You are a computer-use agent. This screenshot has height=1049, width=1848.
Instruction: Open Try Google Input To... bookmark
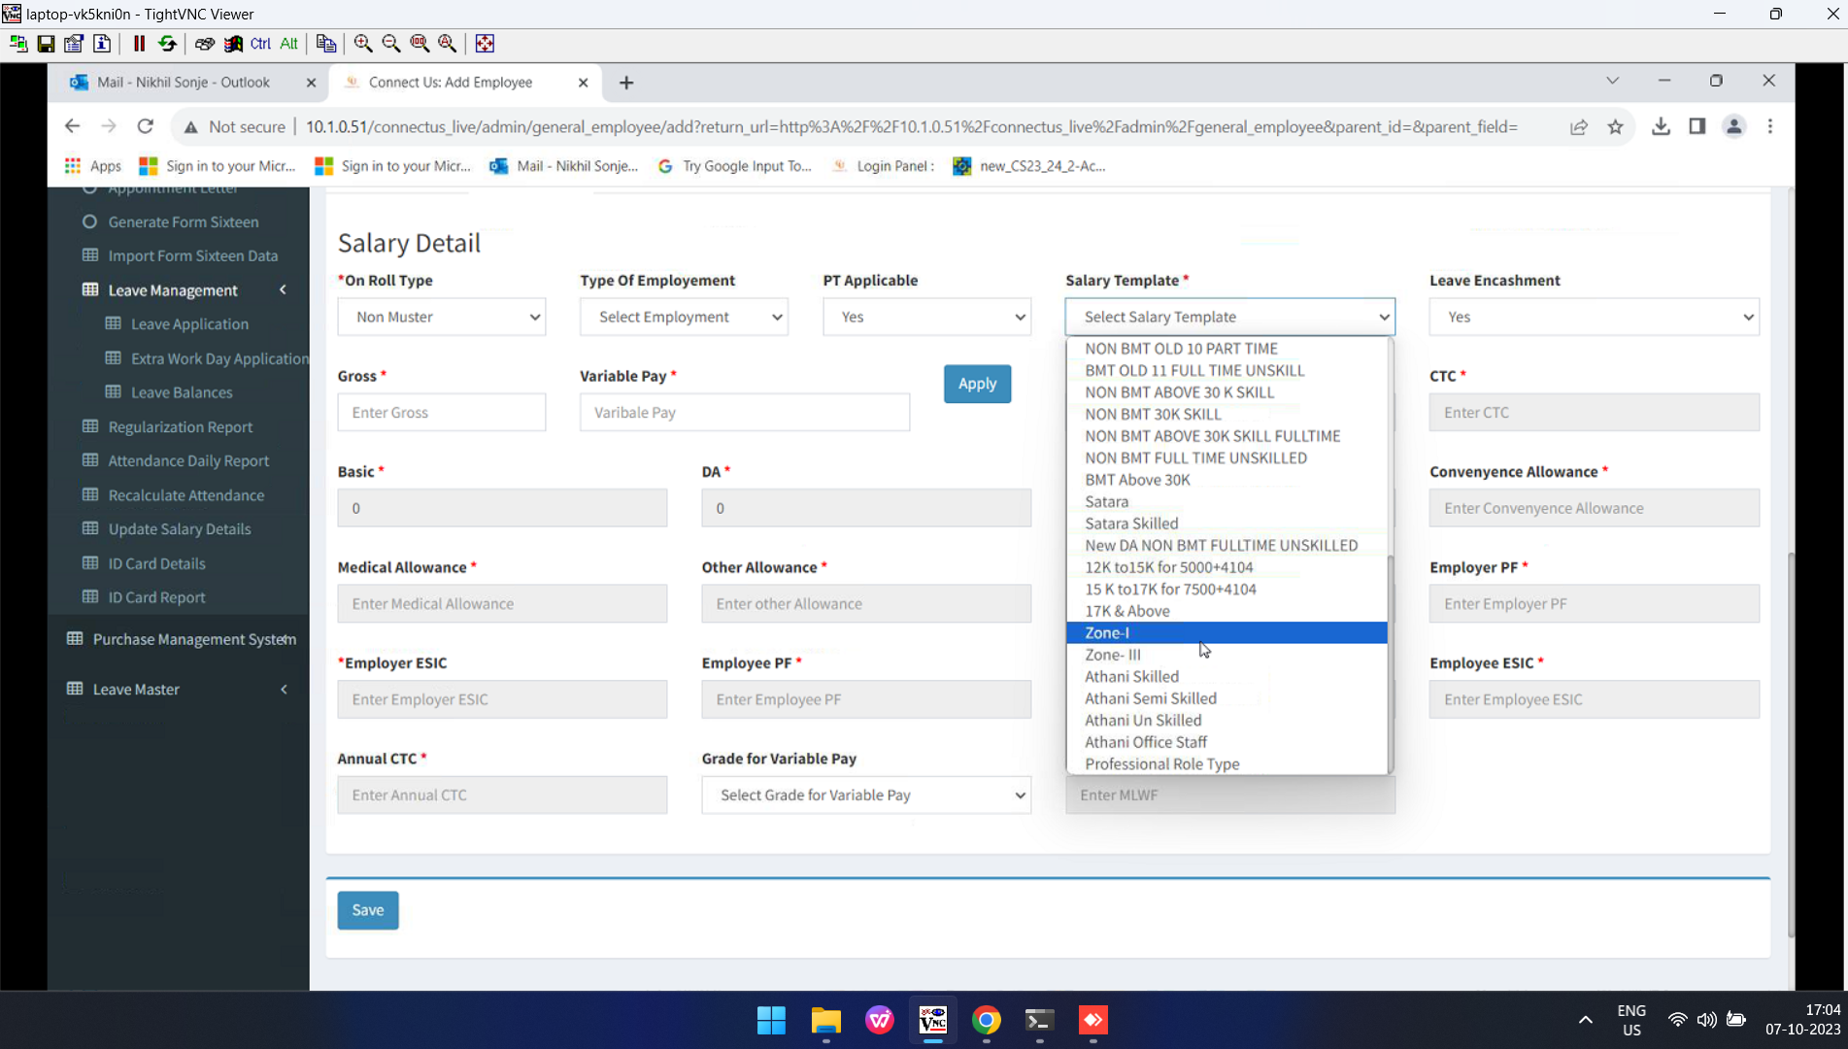pyautogui.click(x=734, y=166)
